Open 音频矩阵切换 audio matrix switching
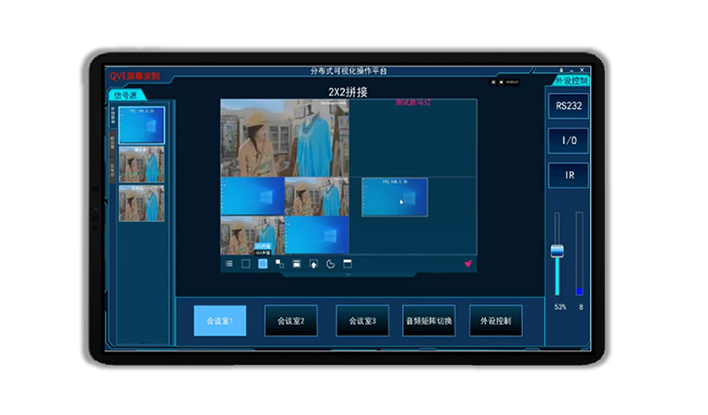The image size is (708, 415). 429,321
